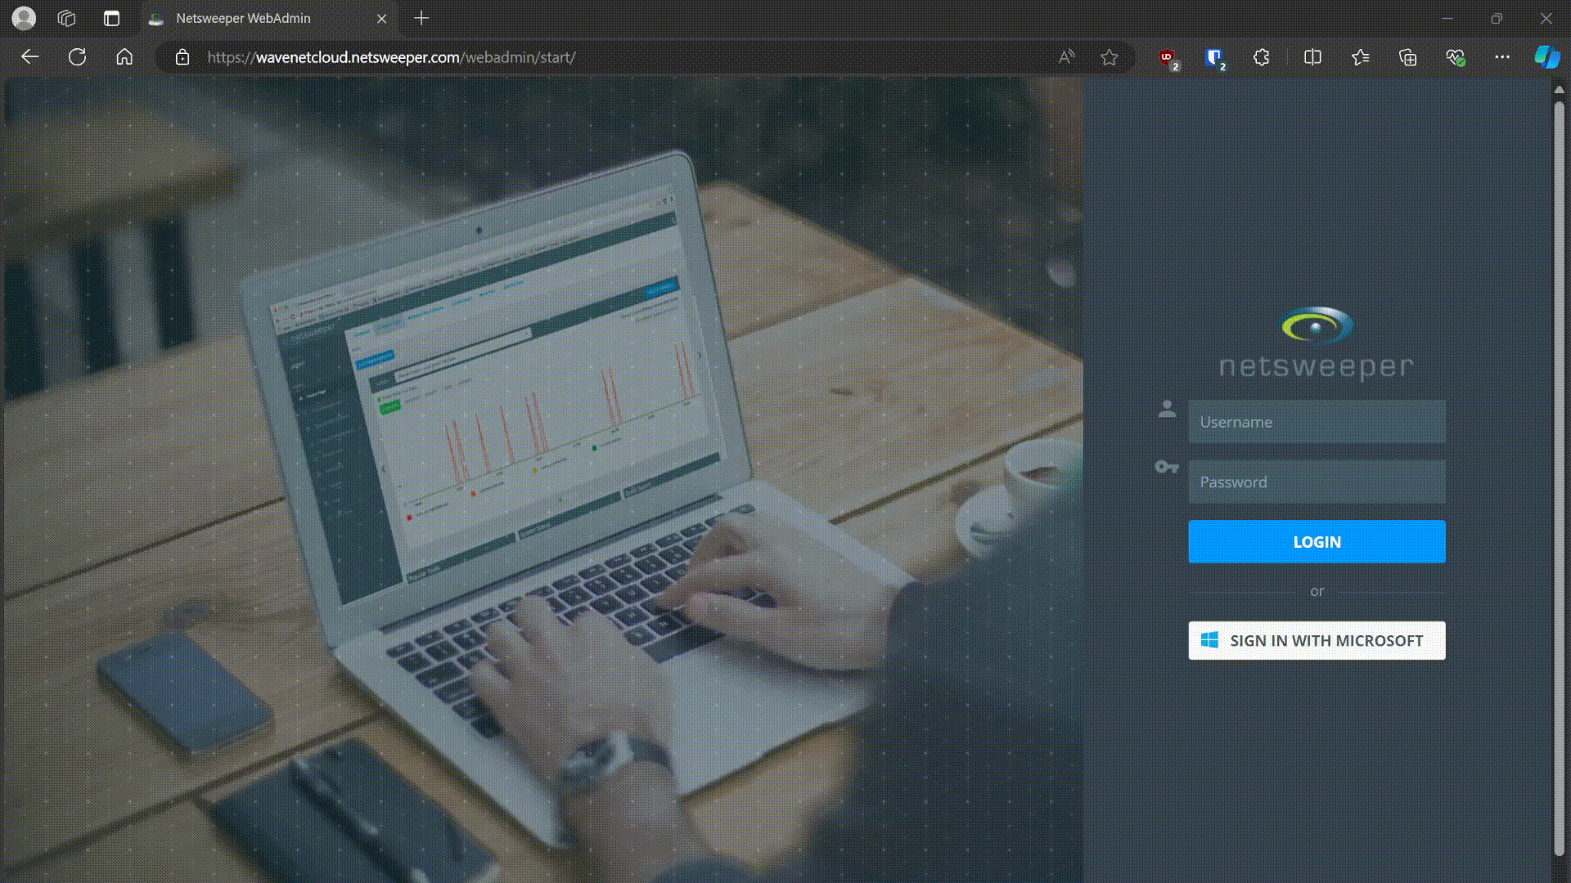Open Settings and more ellipsis menu
This screenshot has height=883, width=1571.
(x=1502, y=57)
